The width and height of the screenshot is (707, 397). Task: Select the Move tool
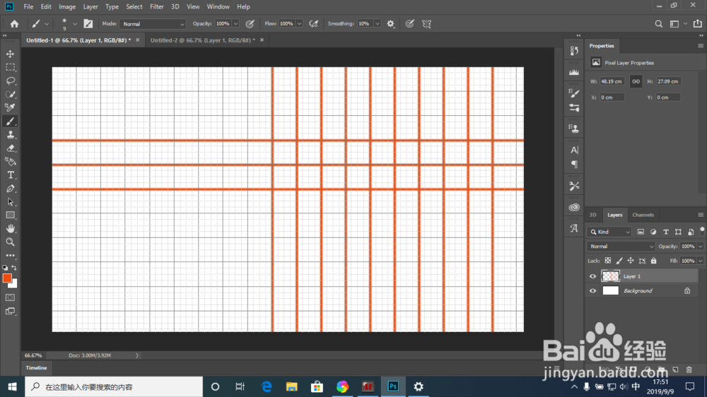(10, 54)
